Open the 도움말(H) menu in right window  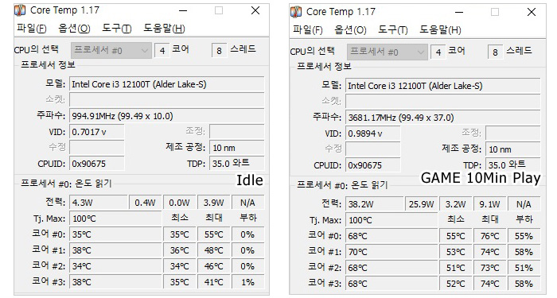(441, 30)
